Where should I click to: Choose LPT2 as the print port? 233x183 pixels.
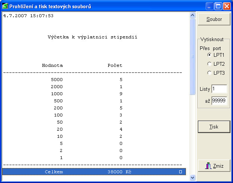209,64
